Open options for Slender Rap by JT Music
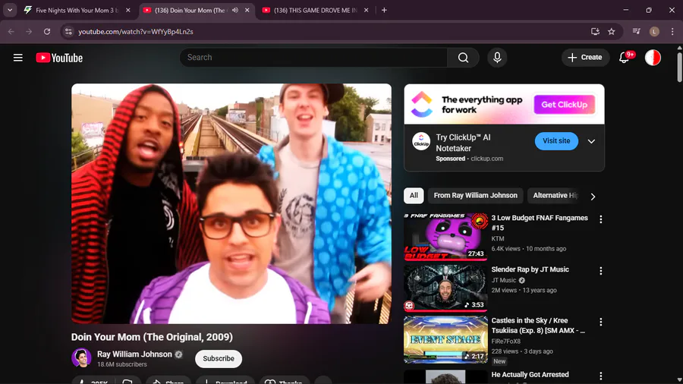683x384 pixels. click(601, 271)
